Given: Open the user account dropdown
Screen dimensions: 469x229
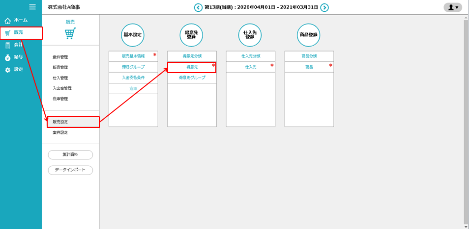Looking at the screenshot, I should point(452,7).
